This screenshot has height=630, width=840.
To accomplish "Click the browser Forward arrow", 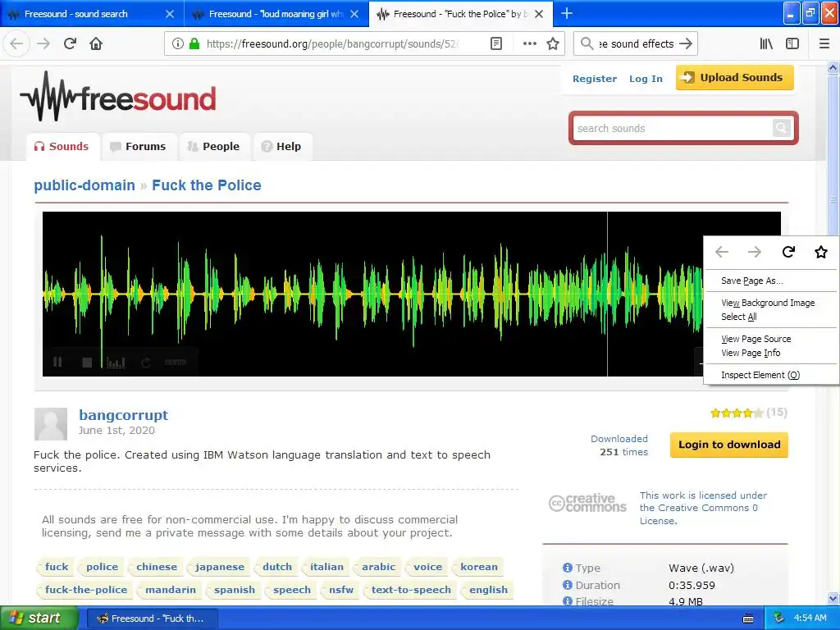I will (x=43, y=44).
